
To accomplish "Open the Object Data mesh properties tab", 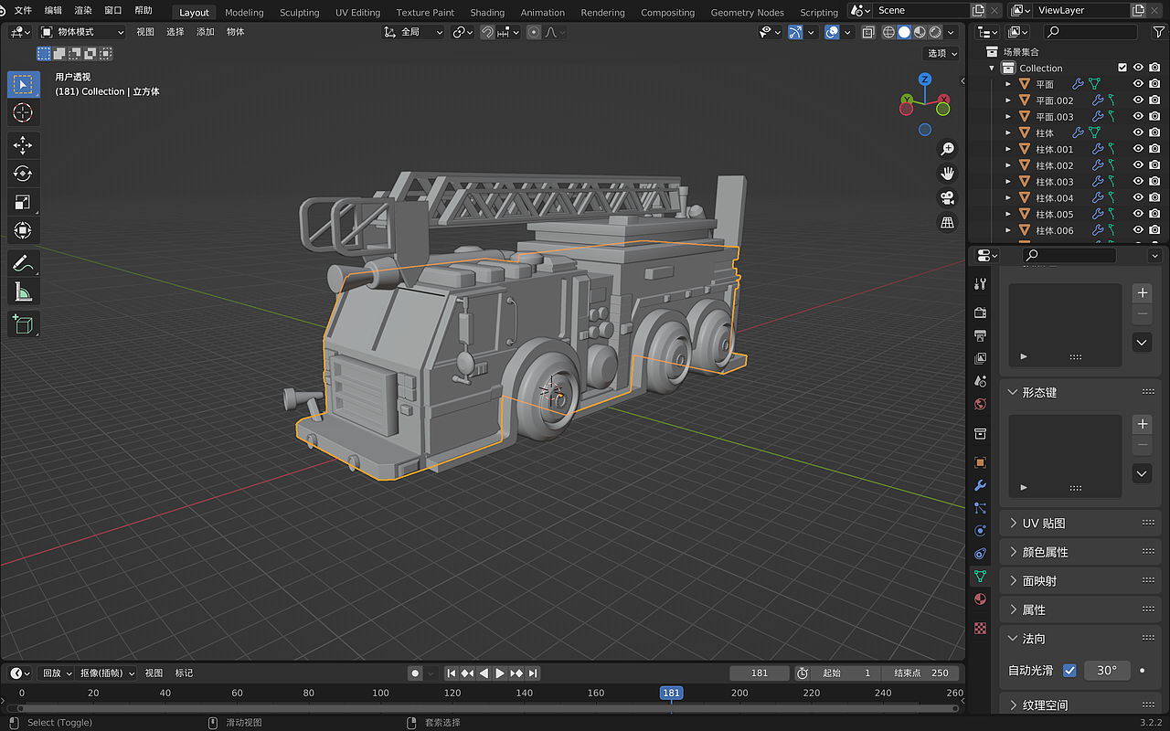I will [981, 577].
